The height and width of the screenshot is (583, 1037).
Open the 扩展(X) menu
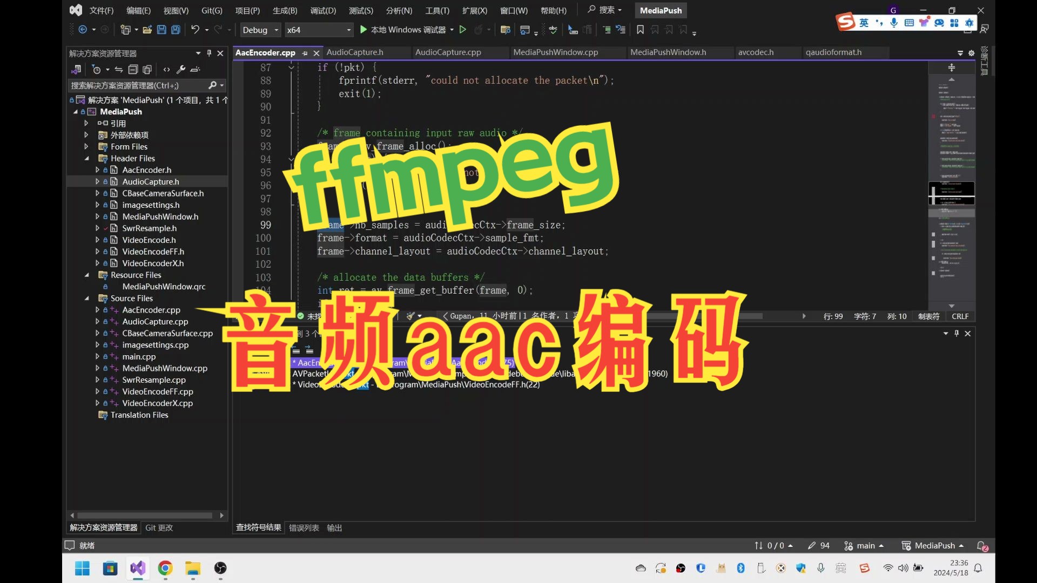474,10
